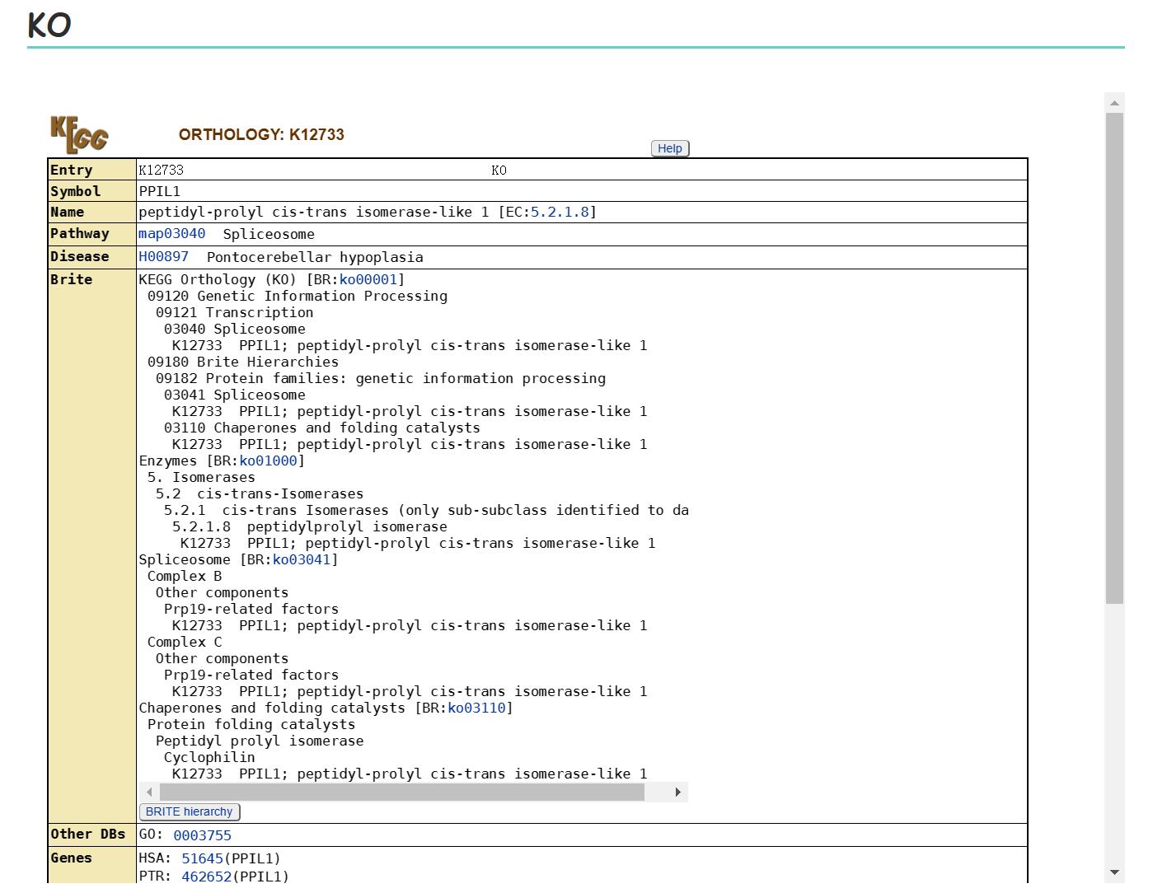Click the page vertical scrollbar thumb
The width and height of the screenshot is (1153, 893).
click(1114, 358)
